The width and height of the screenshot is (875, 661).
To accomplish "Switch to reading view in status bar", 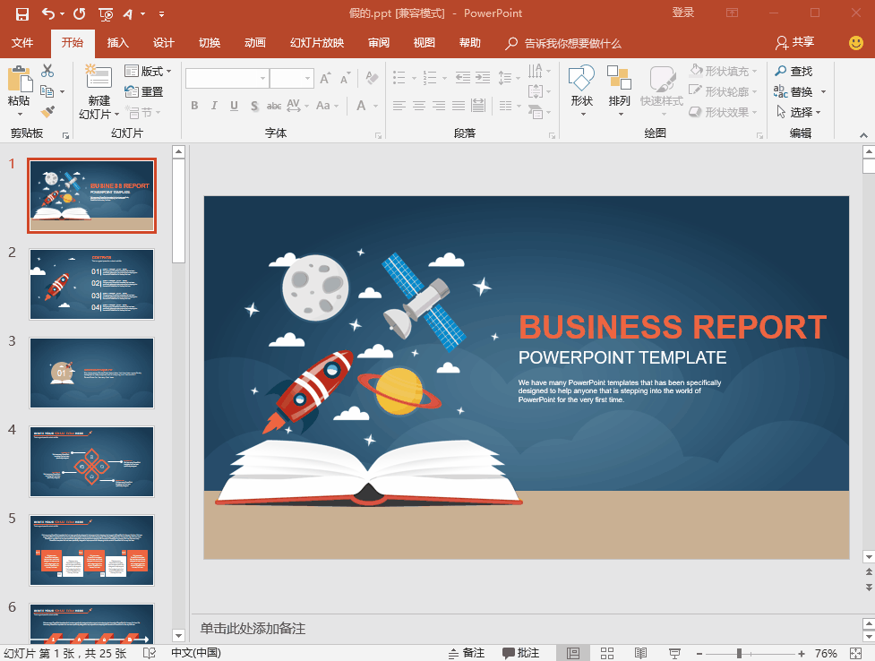I will coord(640,653).
